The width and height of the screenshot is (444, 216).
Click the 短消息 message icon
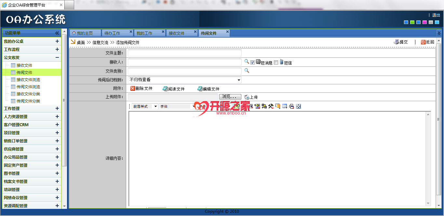pos(258,62)
